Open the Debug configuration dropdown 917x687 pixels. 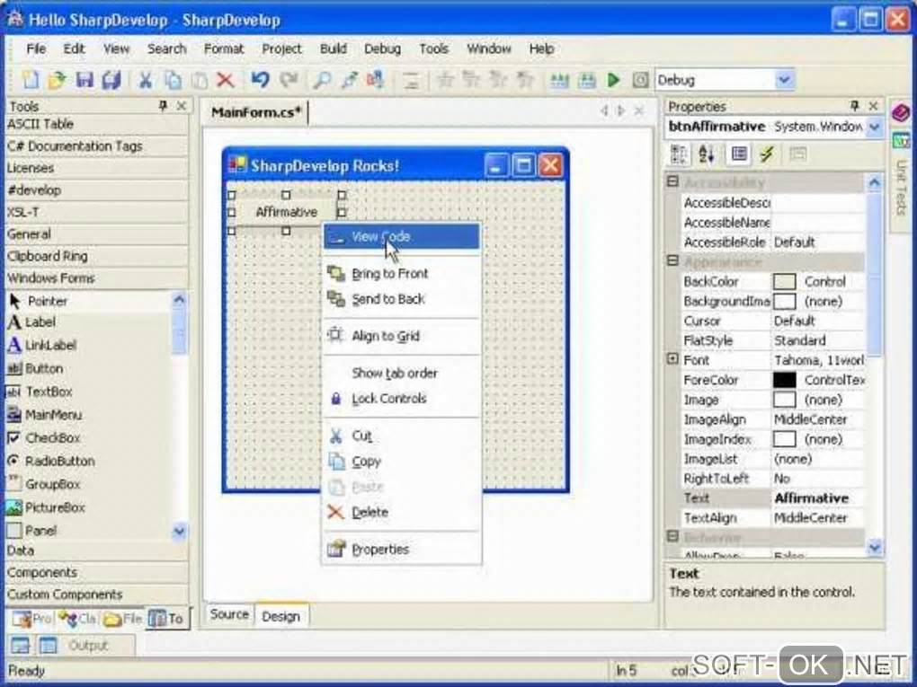coord(784,79)
